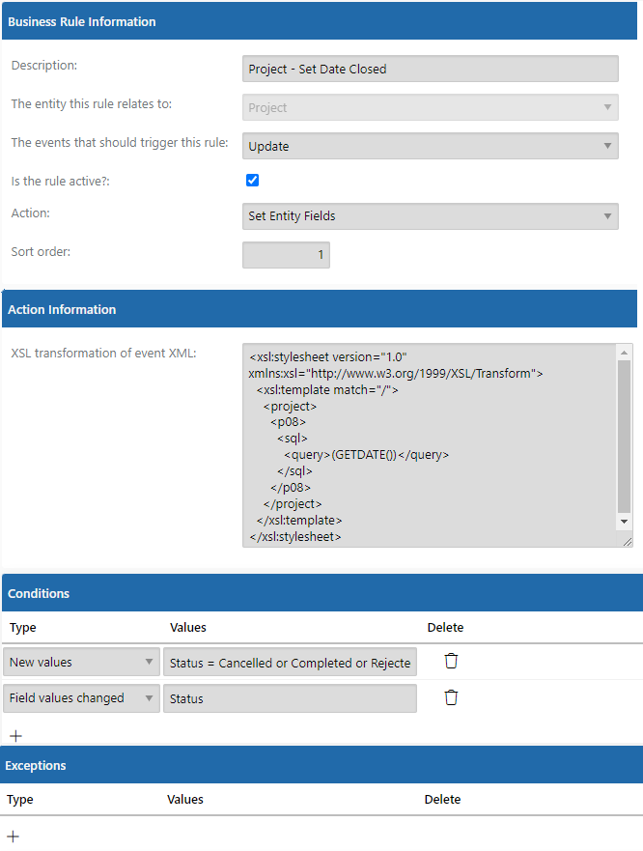Click the Action Information section header
643x851 pixels.
pos(320,309)
